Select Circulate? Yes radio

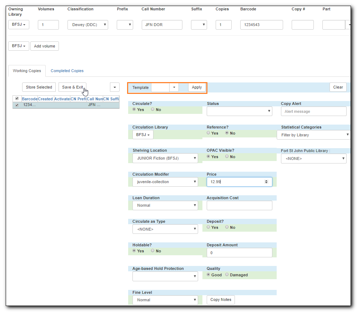click(134, 109)
